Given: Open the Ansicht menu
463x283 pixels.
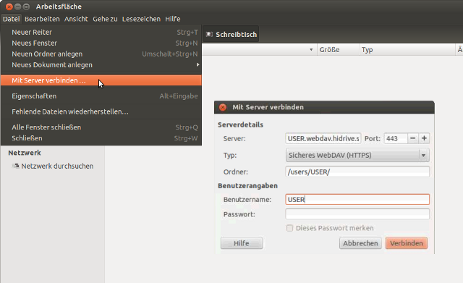Looking at the screenshot, I should (76, 19).
